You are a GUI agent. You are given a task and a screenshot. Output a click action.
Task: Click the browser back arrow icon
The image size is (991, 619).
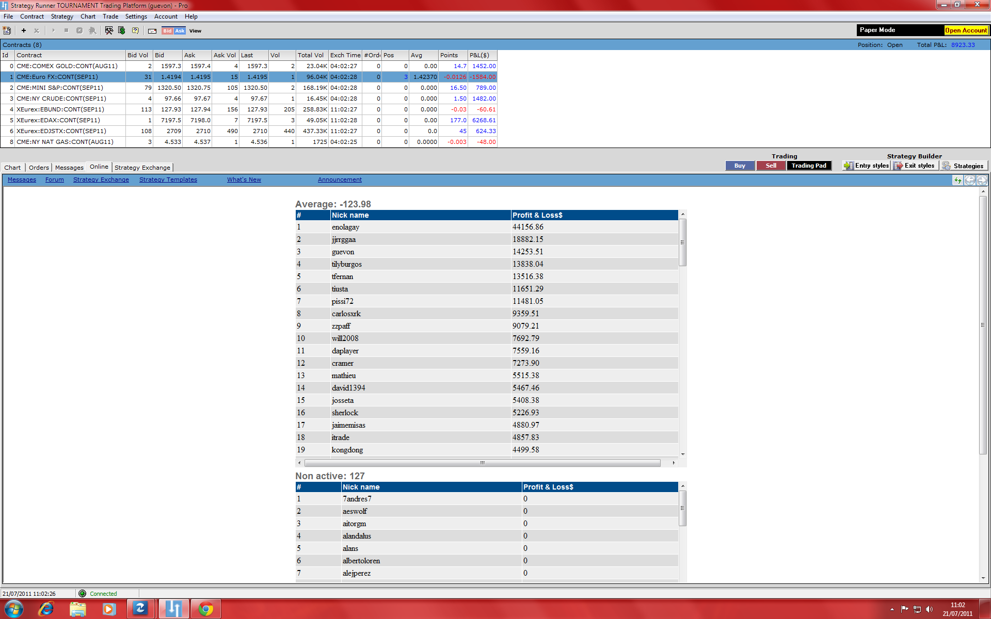pos(970,180)
